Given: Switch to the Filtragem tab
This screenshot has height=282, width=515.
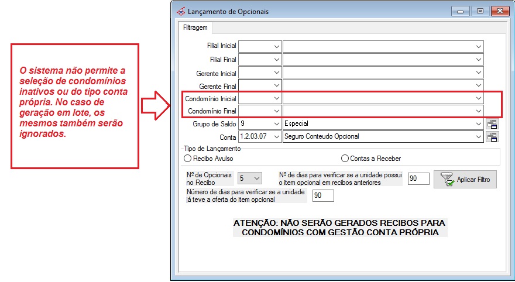Looking at the screenshot, I should click(196, 27).
